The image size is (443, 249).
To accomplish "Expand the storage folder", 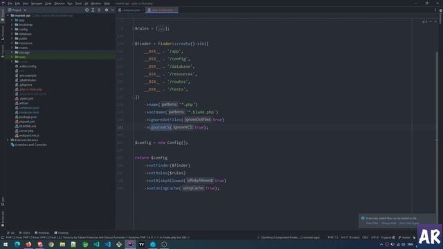I will coord(12,53).
